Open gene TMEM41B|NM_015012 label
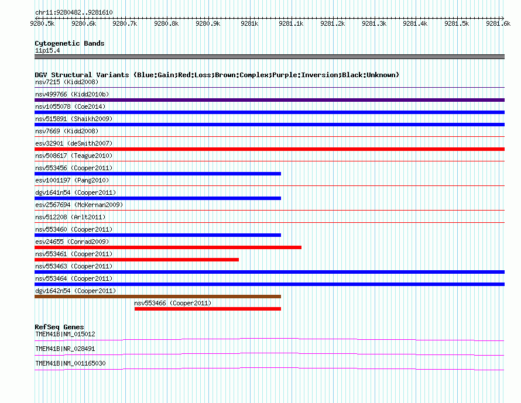521x403 pixels. [65, 335]
